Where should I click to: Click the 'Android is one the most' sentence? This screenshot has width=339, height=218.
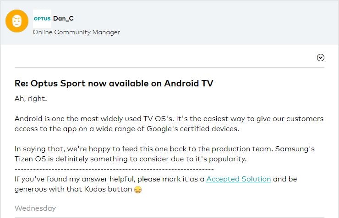pyautogui.click(x=169, y=124)
